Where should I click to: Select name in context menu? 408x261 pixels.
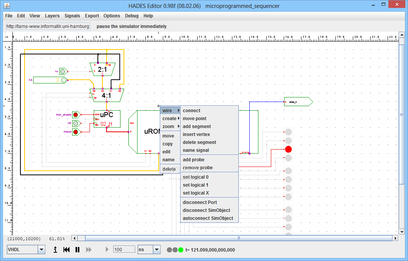[x=170, y=160]
